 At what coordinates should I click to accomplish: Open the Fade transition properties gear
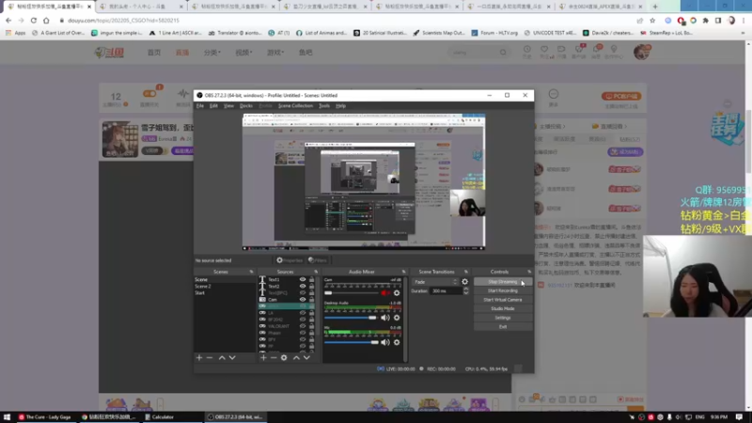[x=464, y=282]
